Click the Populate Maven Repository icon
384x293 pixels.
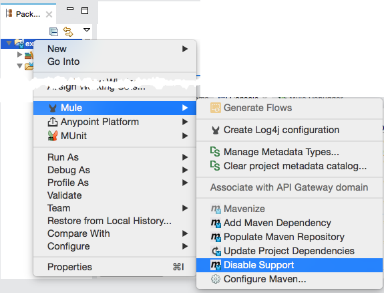(x=216, y=237)
